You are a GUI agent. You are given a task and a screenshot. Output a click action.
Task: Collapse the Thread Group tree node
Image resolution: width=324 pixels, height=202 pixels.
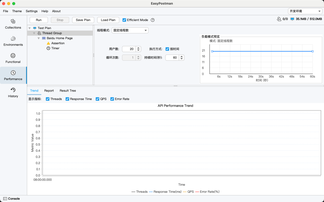click(x=34, y=33)
